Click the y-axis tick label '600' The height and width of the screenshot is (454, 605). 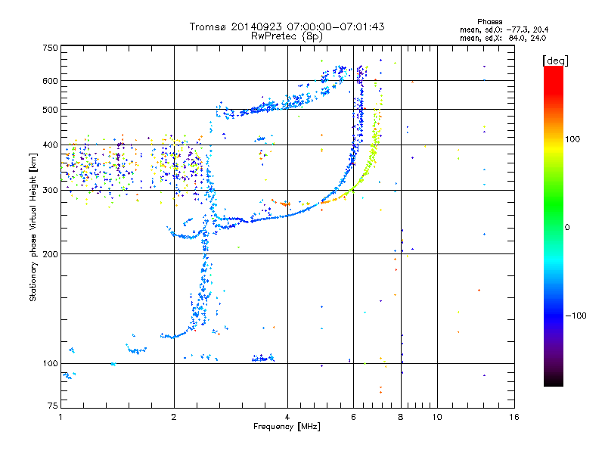[51, 81]
